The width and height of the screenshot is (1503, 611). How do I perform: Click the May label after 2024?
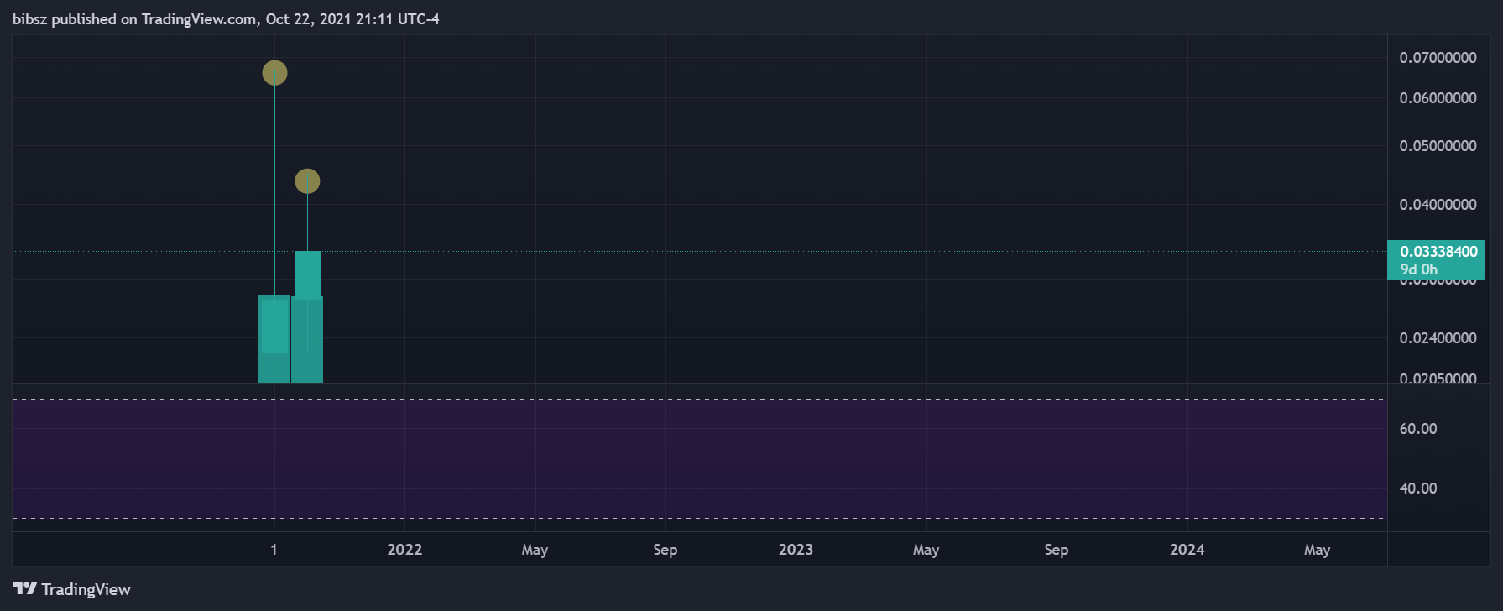point(1317,550)
